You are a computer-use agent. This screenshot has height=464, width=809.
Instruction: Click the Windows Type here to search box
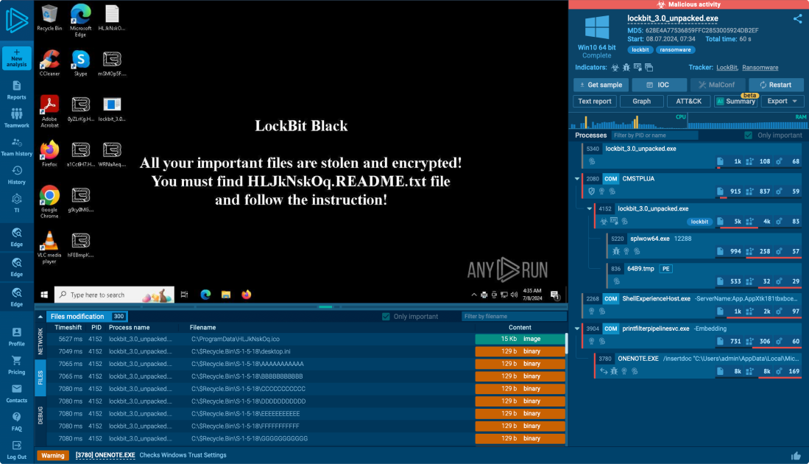(114, 295)
